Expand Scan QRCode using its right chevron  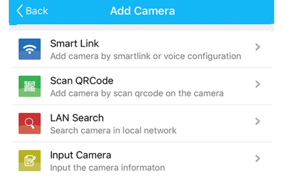point(258,84)
